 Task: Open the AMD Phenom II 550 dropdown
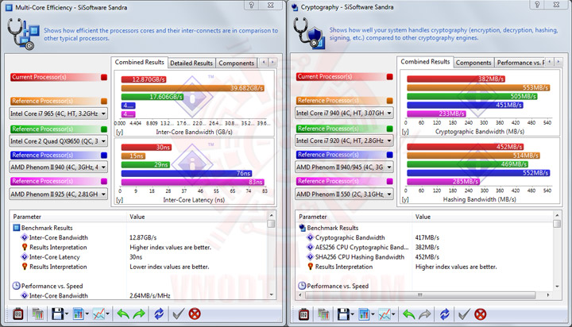(344, 194)
